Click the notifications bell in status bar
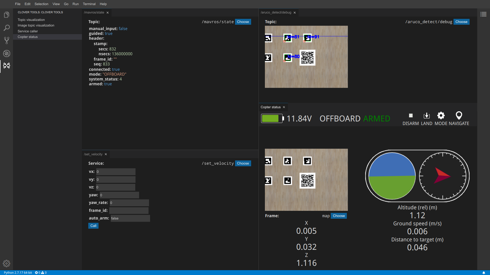Viewport: 490px width, 275px height. pyautogui.click(x=484, y=272)
